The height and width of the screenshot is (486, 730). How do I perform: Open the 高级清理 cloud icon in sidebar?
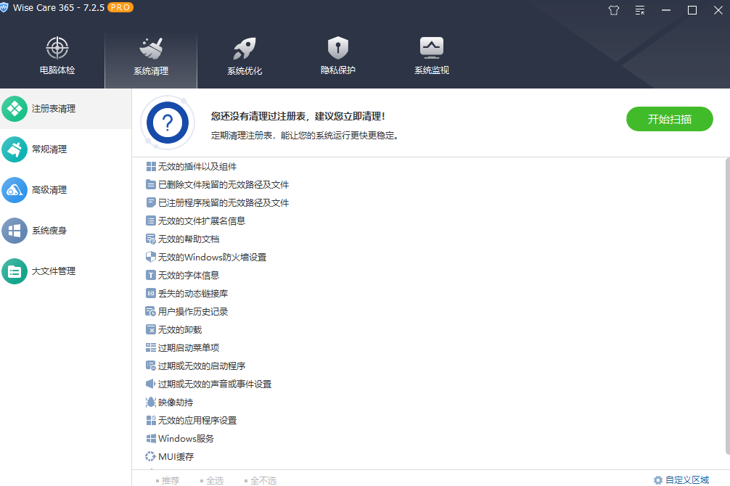pos(16,190)
